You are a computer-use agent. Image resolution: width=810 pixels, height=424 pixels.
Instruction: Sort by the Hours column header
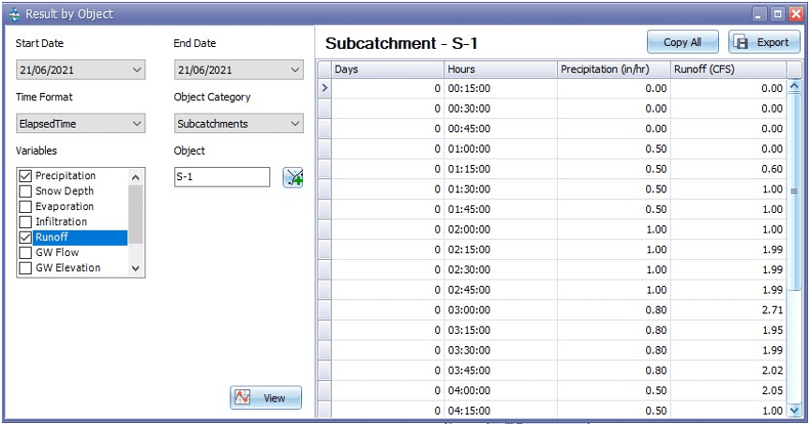(x=501, y=69)
